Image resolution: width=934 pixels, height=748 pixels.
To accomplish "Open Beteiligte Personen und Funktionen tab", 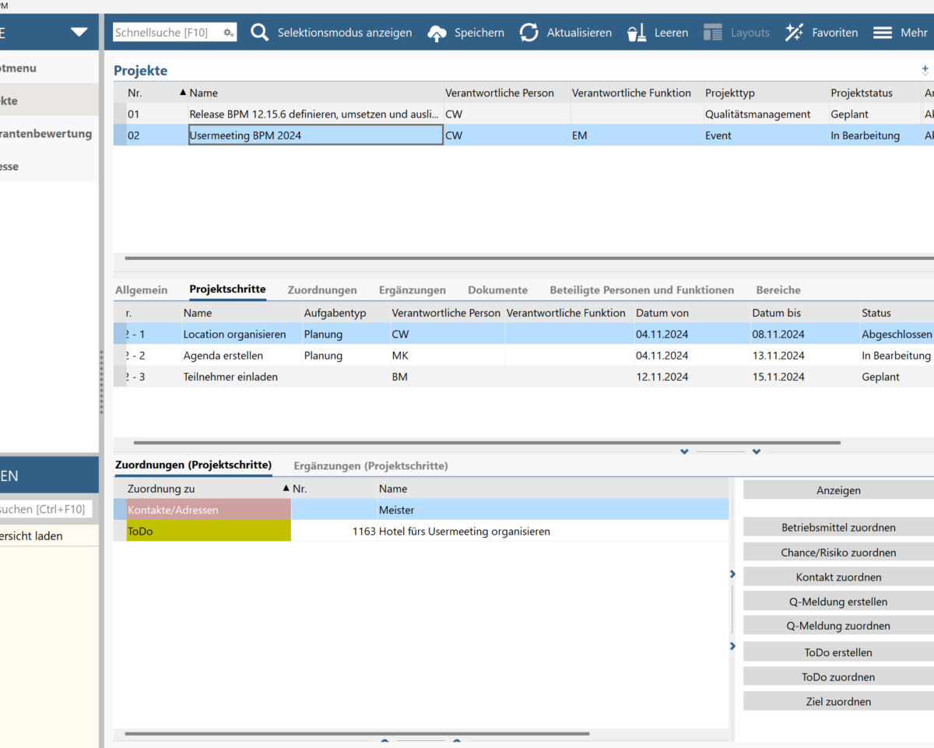I will click(x=641, y=290).
